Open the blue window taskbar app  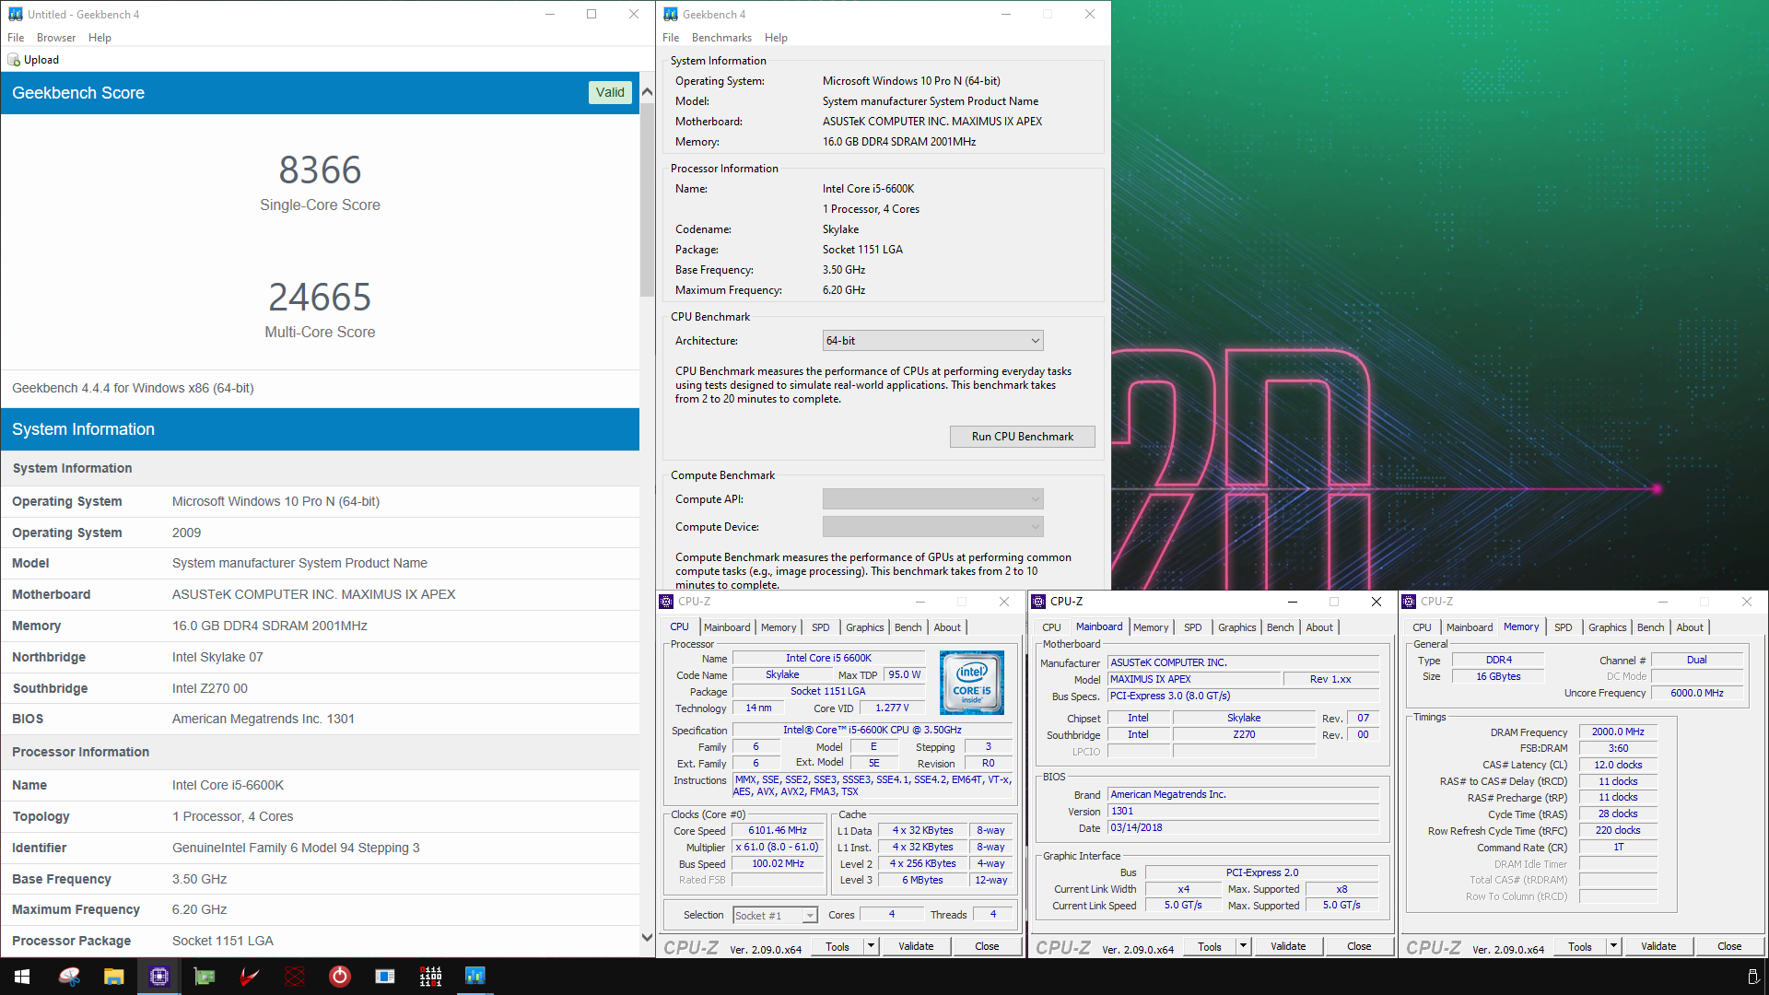[385, 977]
